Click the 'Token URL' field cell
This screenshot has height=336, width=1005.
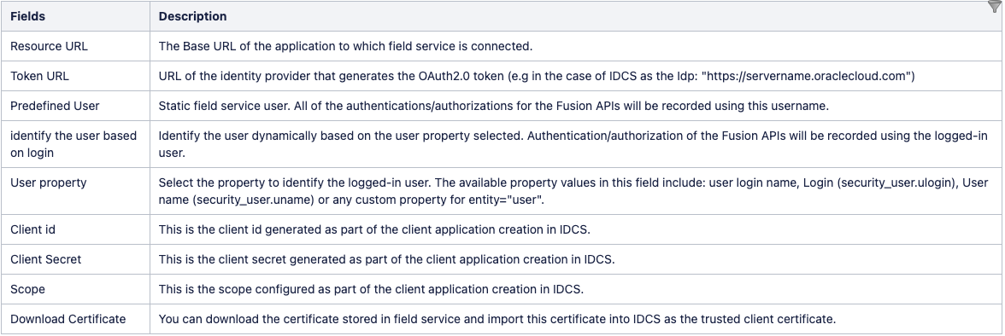pos(75,76)
